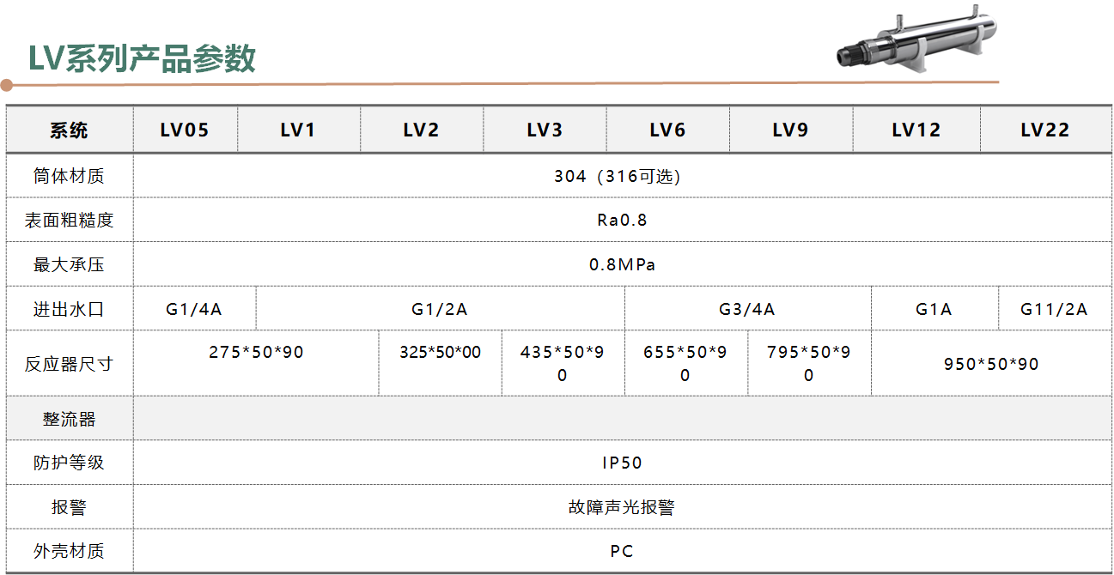
Task: Select the LV22 column header
Action: [1045, 130]
